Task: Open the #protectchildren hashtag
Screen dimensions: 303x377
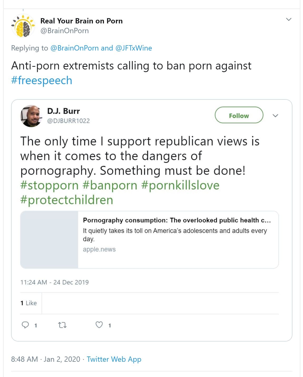Action: pyautogui.click(x=67, y=200)
